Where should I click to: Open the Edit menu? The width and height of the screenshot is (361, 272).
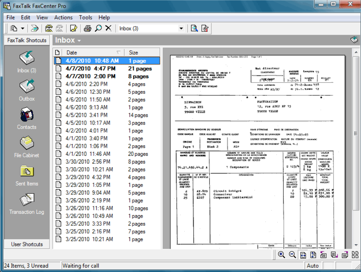(x=26, y=18)
